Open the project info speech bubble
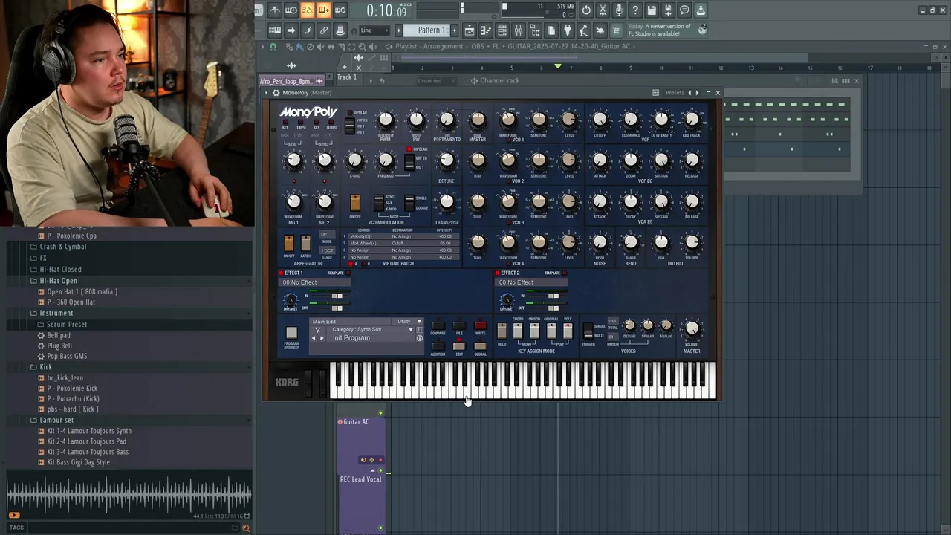951x535 pixels. tap(684, 10)
